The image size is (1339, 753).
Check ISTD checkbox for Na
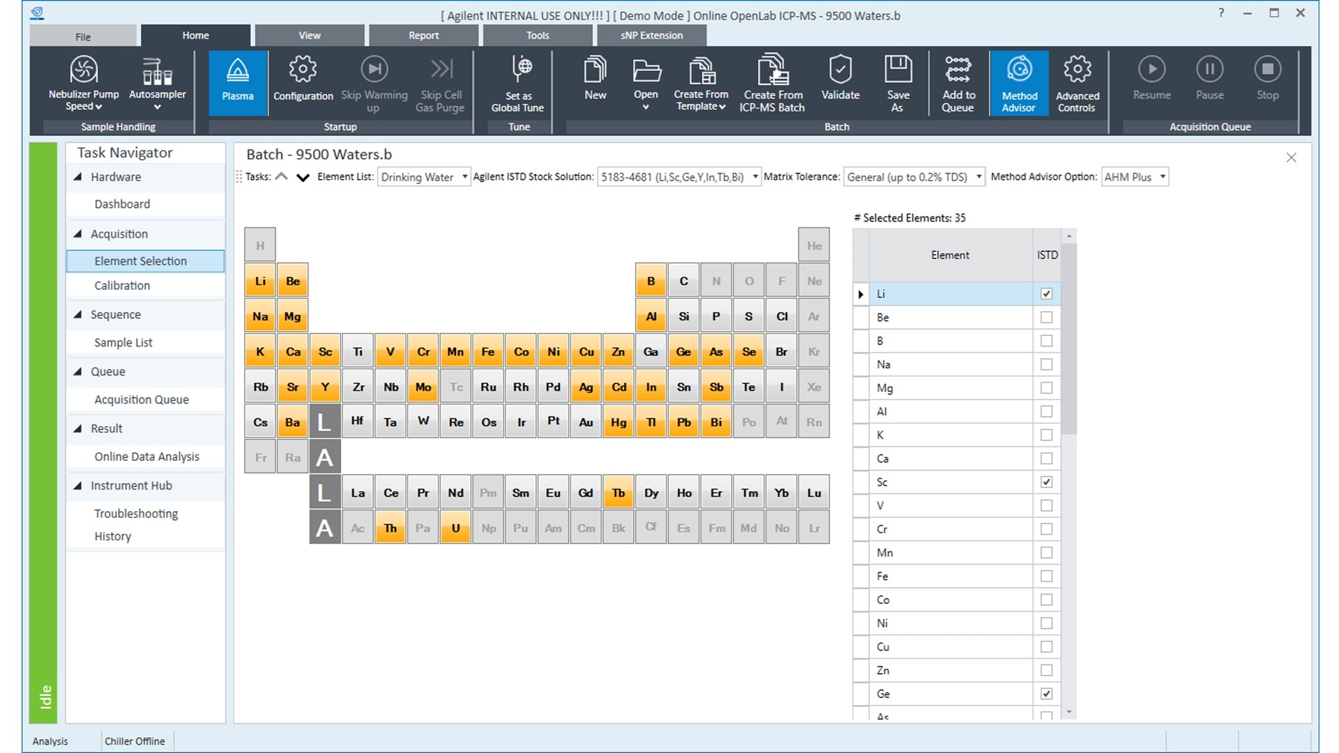[1046, 364]
